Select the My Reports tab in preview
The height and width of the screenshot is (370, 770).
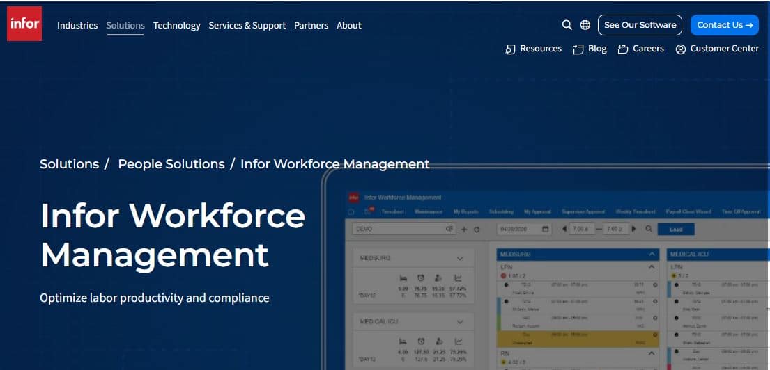click(x=465, y=211)
